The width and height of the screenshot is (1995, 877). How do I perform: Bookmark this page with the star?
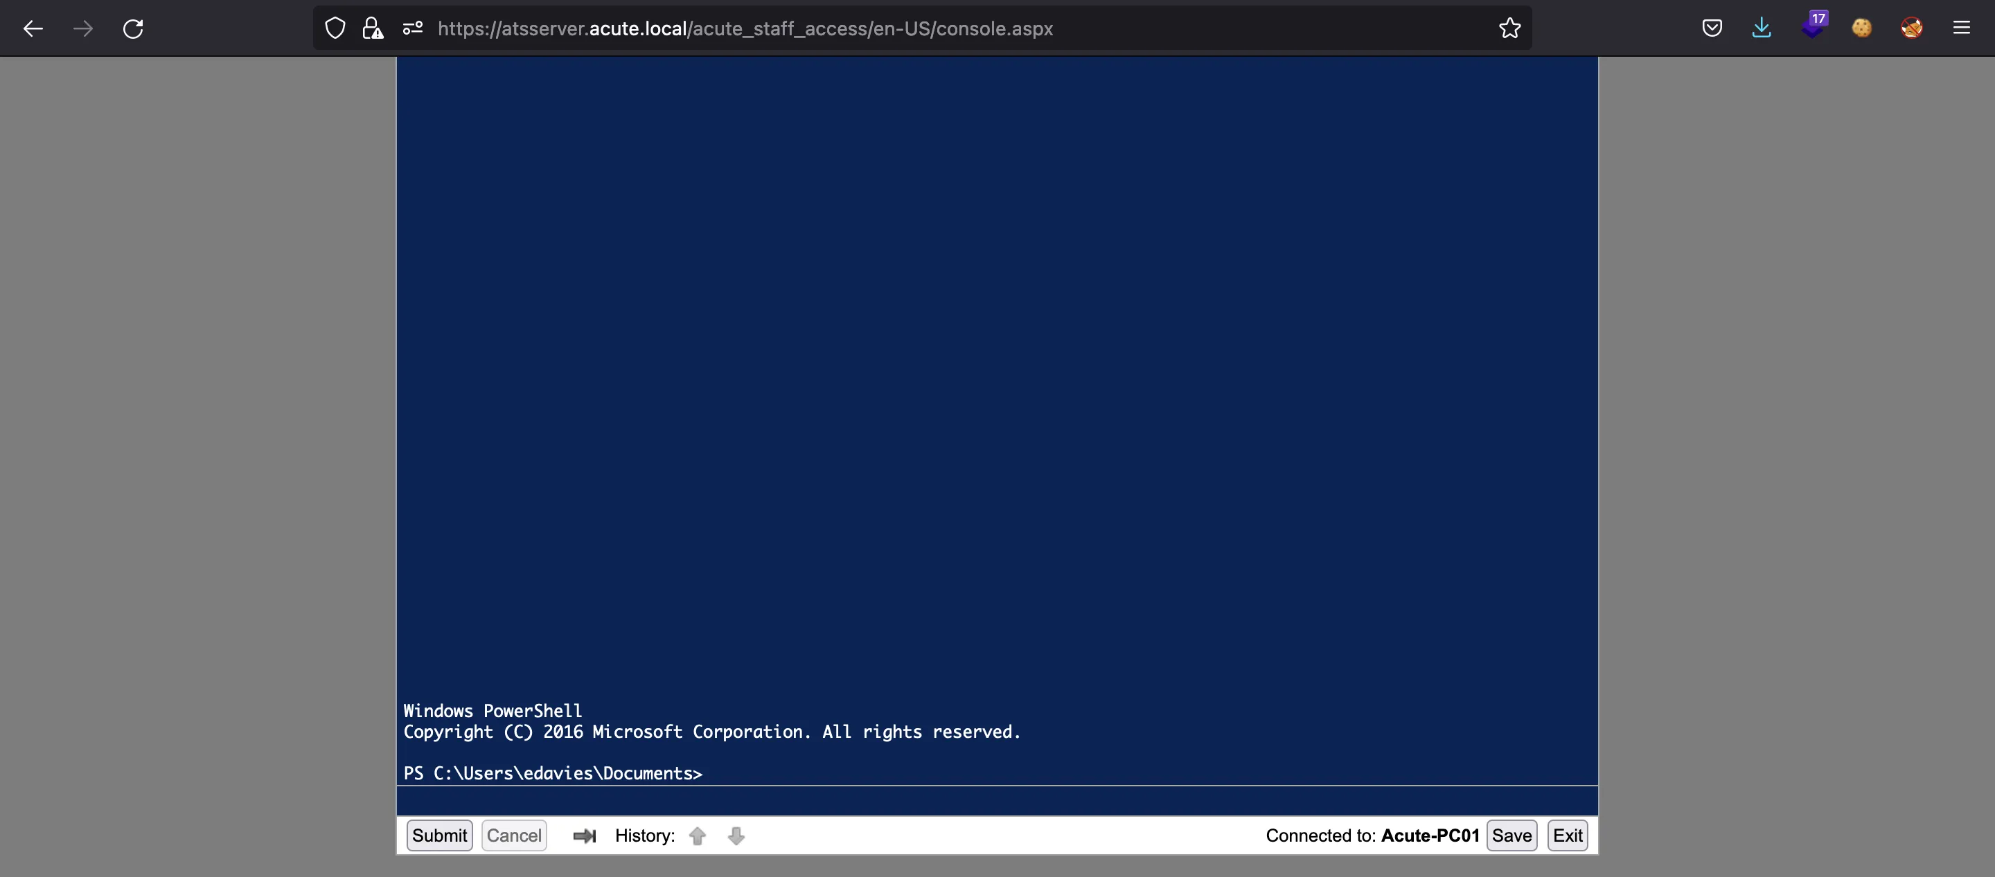1509,28
